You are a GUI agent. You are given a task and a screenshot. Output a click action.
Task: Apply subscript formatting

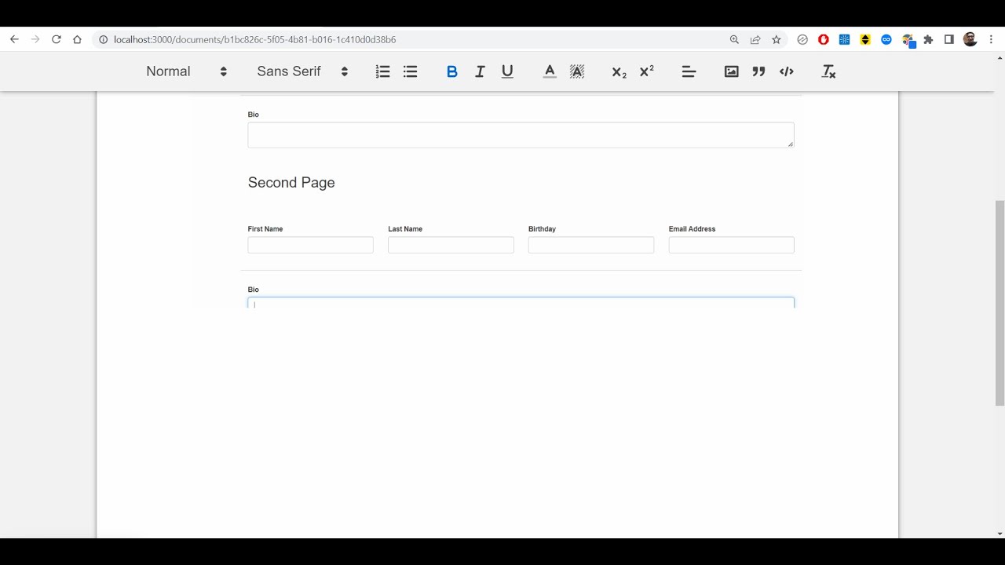tap(619, 71)
